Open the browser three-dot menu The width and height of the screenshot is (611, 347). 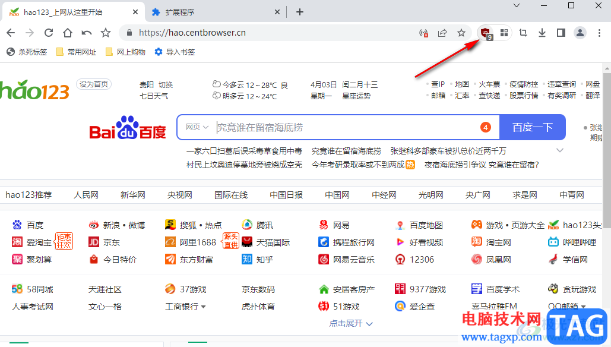click(599, 33)
